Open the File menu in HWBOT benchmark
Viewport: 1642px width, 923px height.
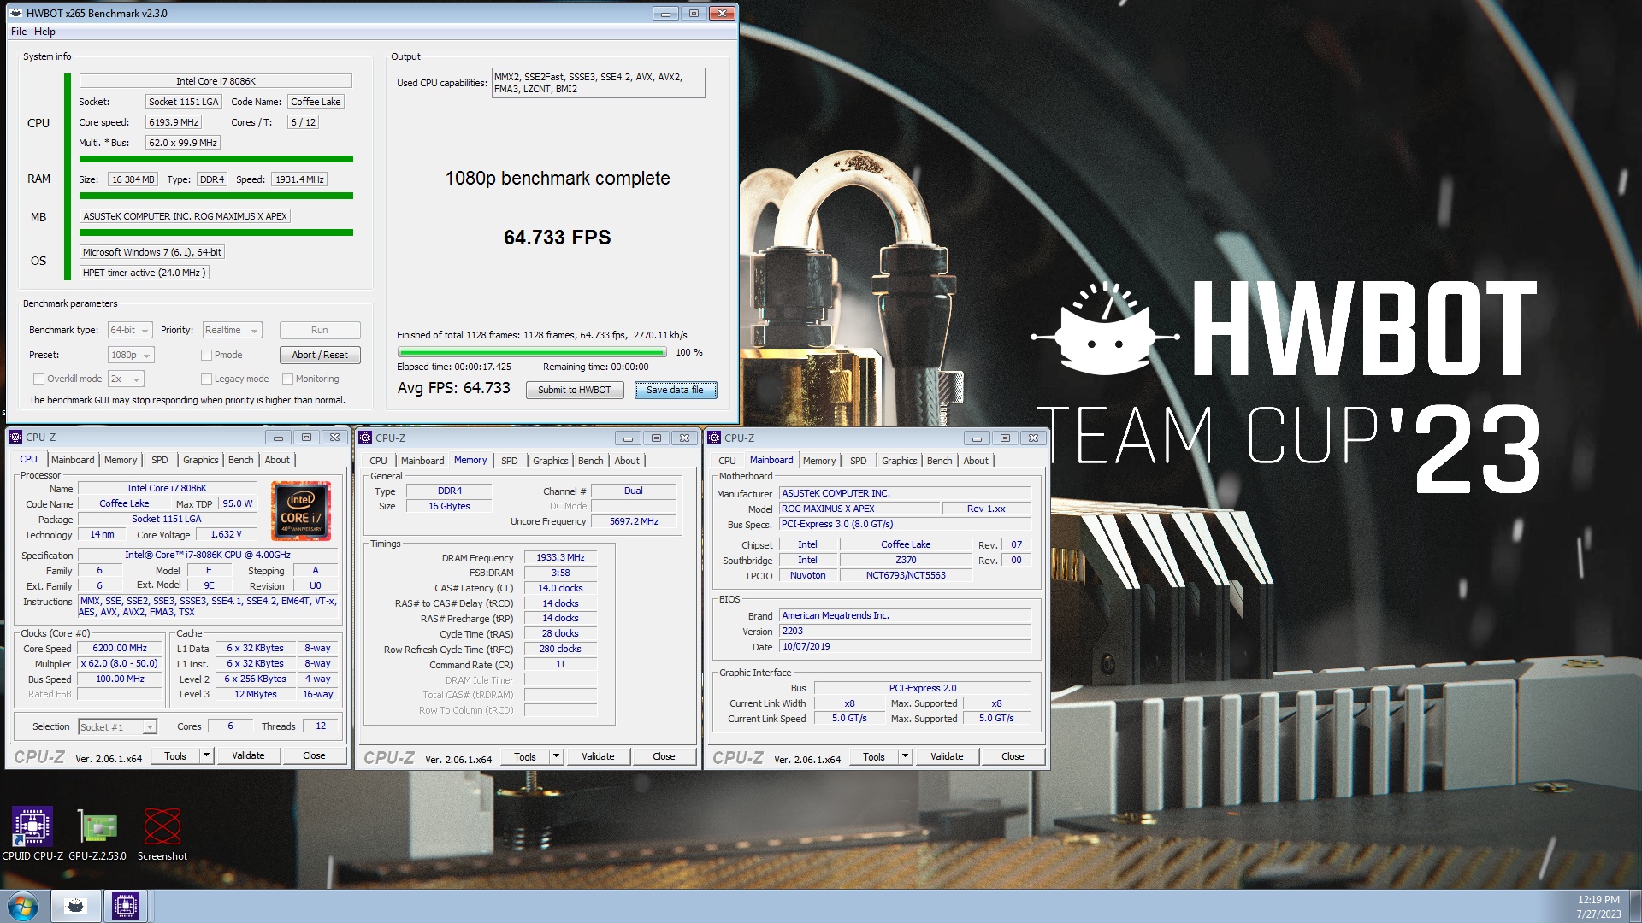pos(19,32)
